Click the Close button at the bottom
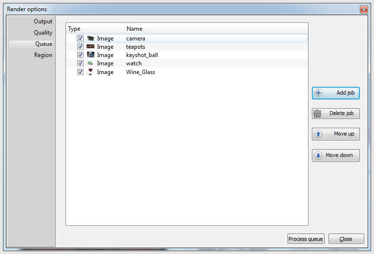 pyautogui.click(x=346, y=239)
